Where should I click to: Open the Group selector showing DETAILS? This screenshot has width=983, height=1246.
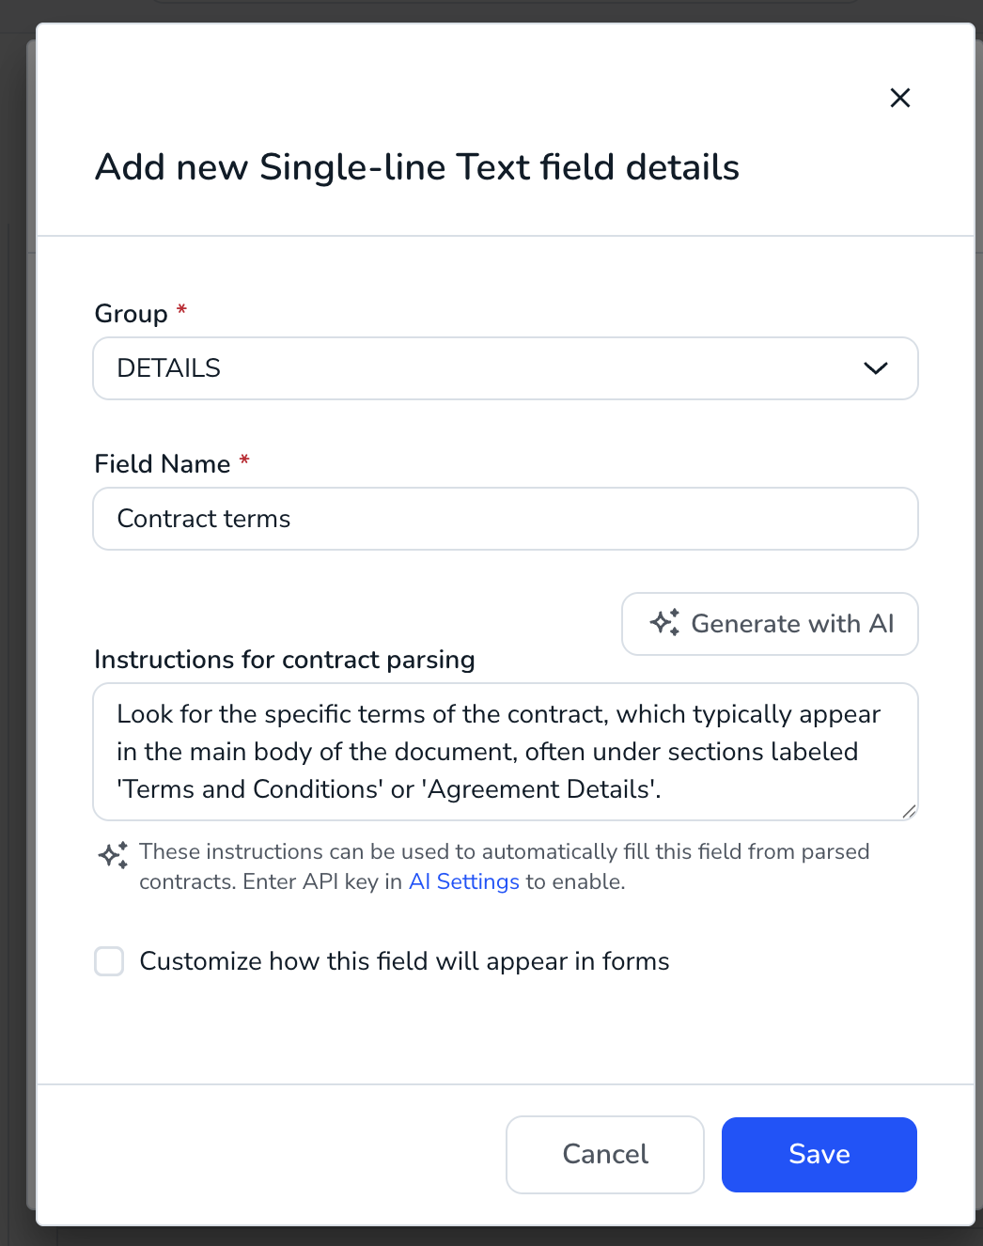tap(506, 368)
